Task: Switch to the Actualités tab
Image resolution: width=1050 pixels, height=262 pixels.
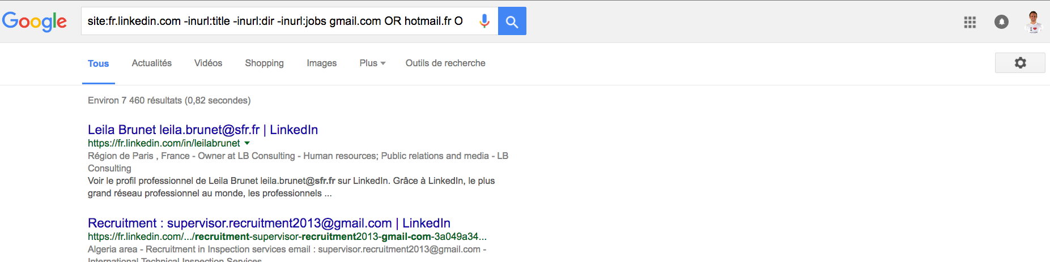Action: (152, 63)
